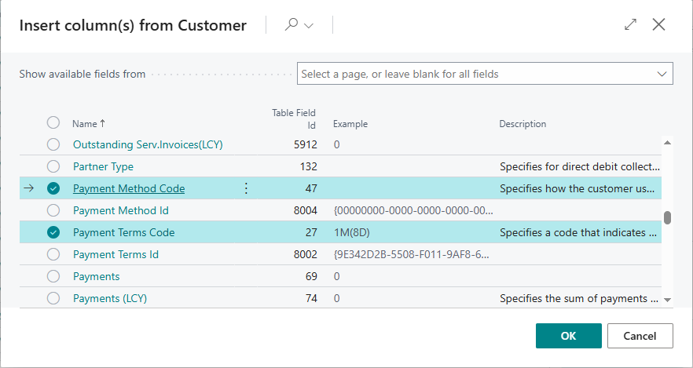Uncheck the Payment Terms Code row
Image resolution: width=693 pixels, height=368 pixels.
pos(53,232)
